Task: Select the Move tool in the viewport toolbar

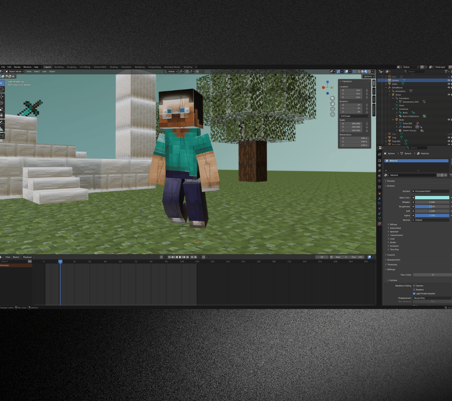Action: (x=2, y=96)
